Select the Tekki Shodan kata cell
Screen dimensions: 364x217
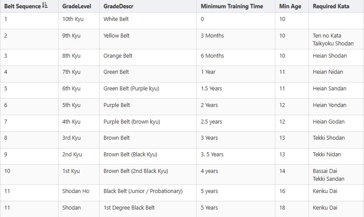pyautogui.click(x=329, y=138)
